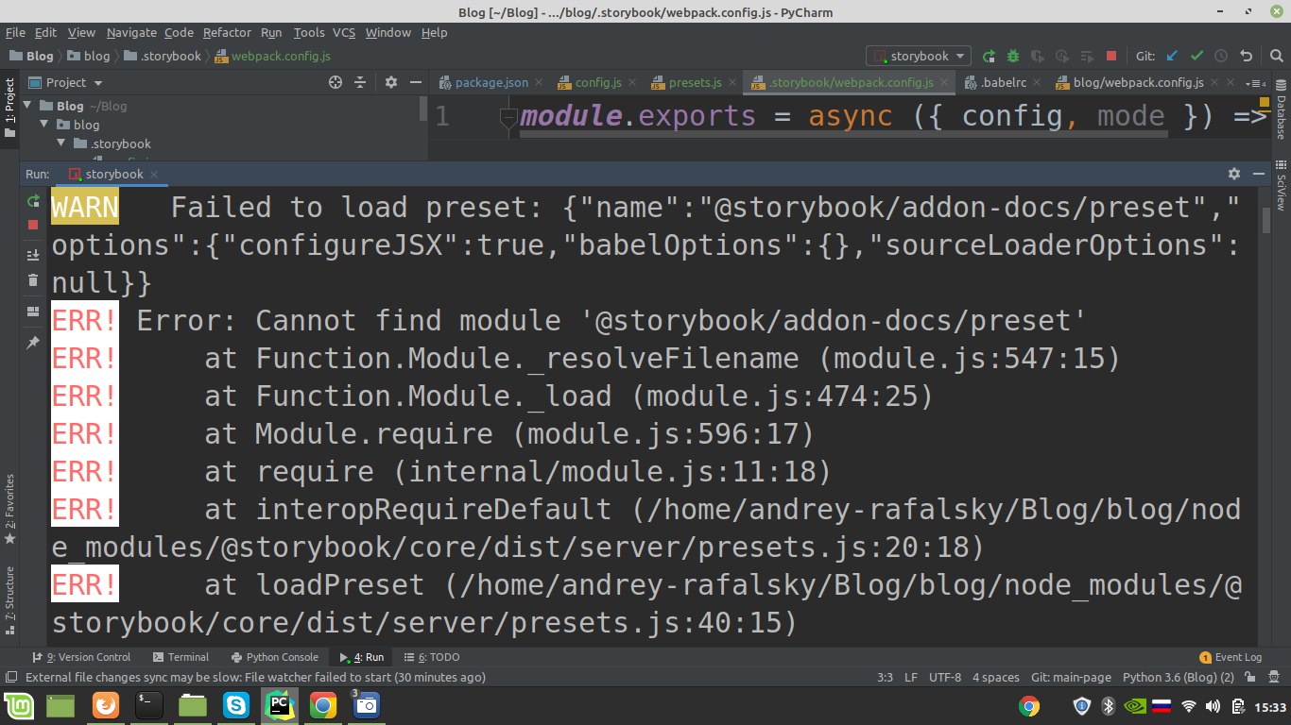Image resolution: width=1291 pixels, height=725 pixels.
Task: Hide the Run tool window
Action: [x=1259, y=174]
